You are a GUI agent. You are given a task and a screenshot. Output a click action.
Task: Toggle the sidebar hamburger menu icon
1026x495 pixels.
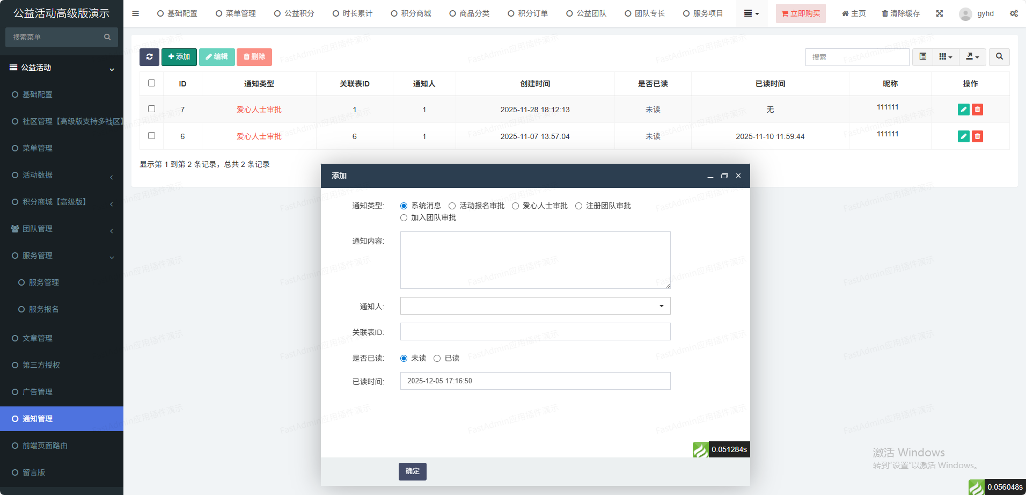(136, 13)
